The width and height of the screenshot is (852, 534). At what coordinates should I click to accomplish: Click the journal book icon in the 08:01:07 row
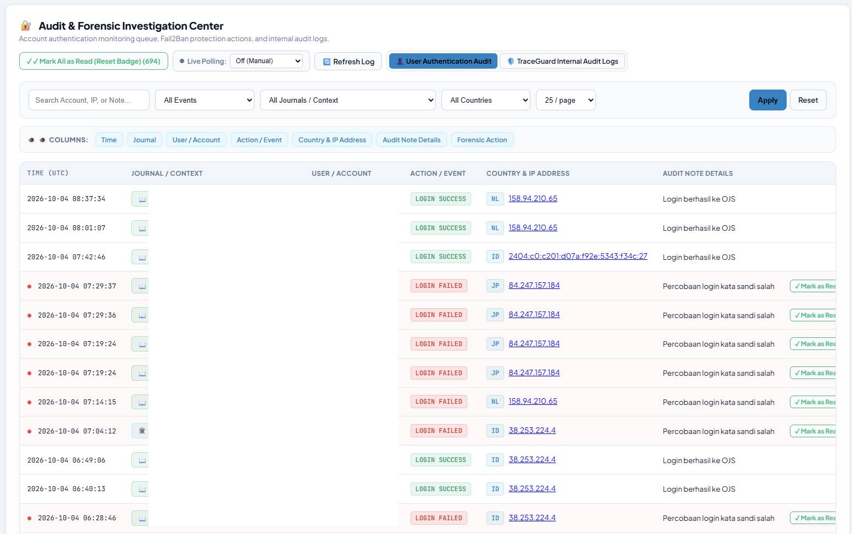tap(142, 228)
